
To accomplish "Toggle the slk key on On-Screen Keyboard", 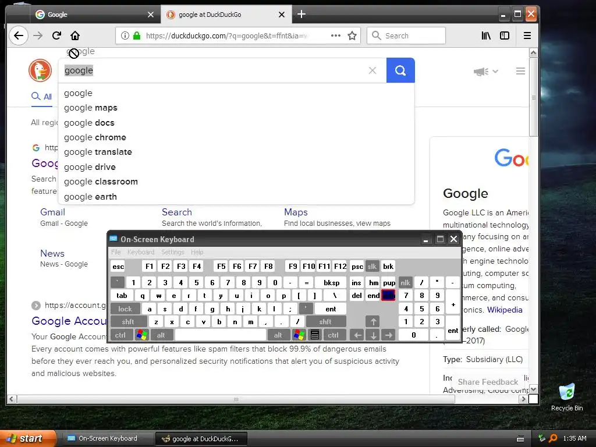I will pyautogui.click(x=372, y=267).
